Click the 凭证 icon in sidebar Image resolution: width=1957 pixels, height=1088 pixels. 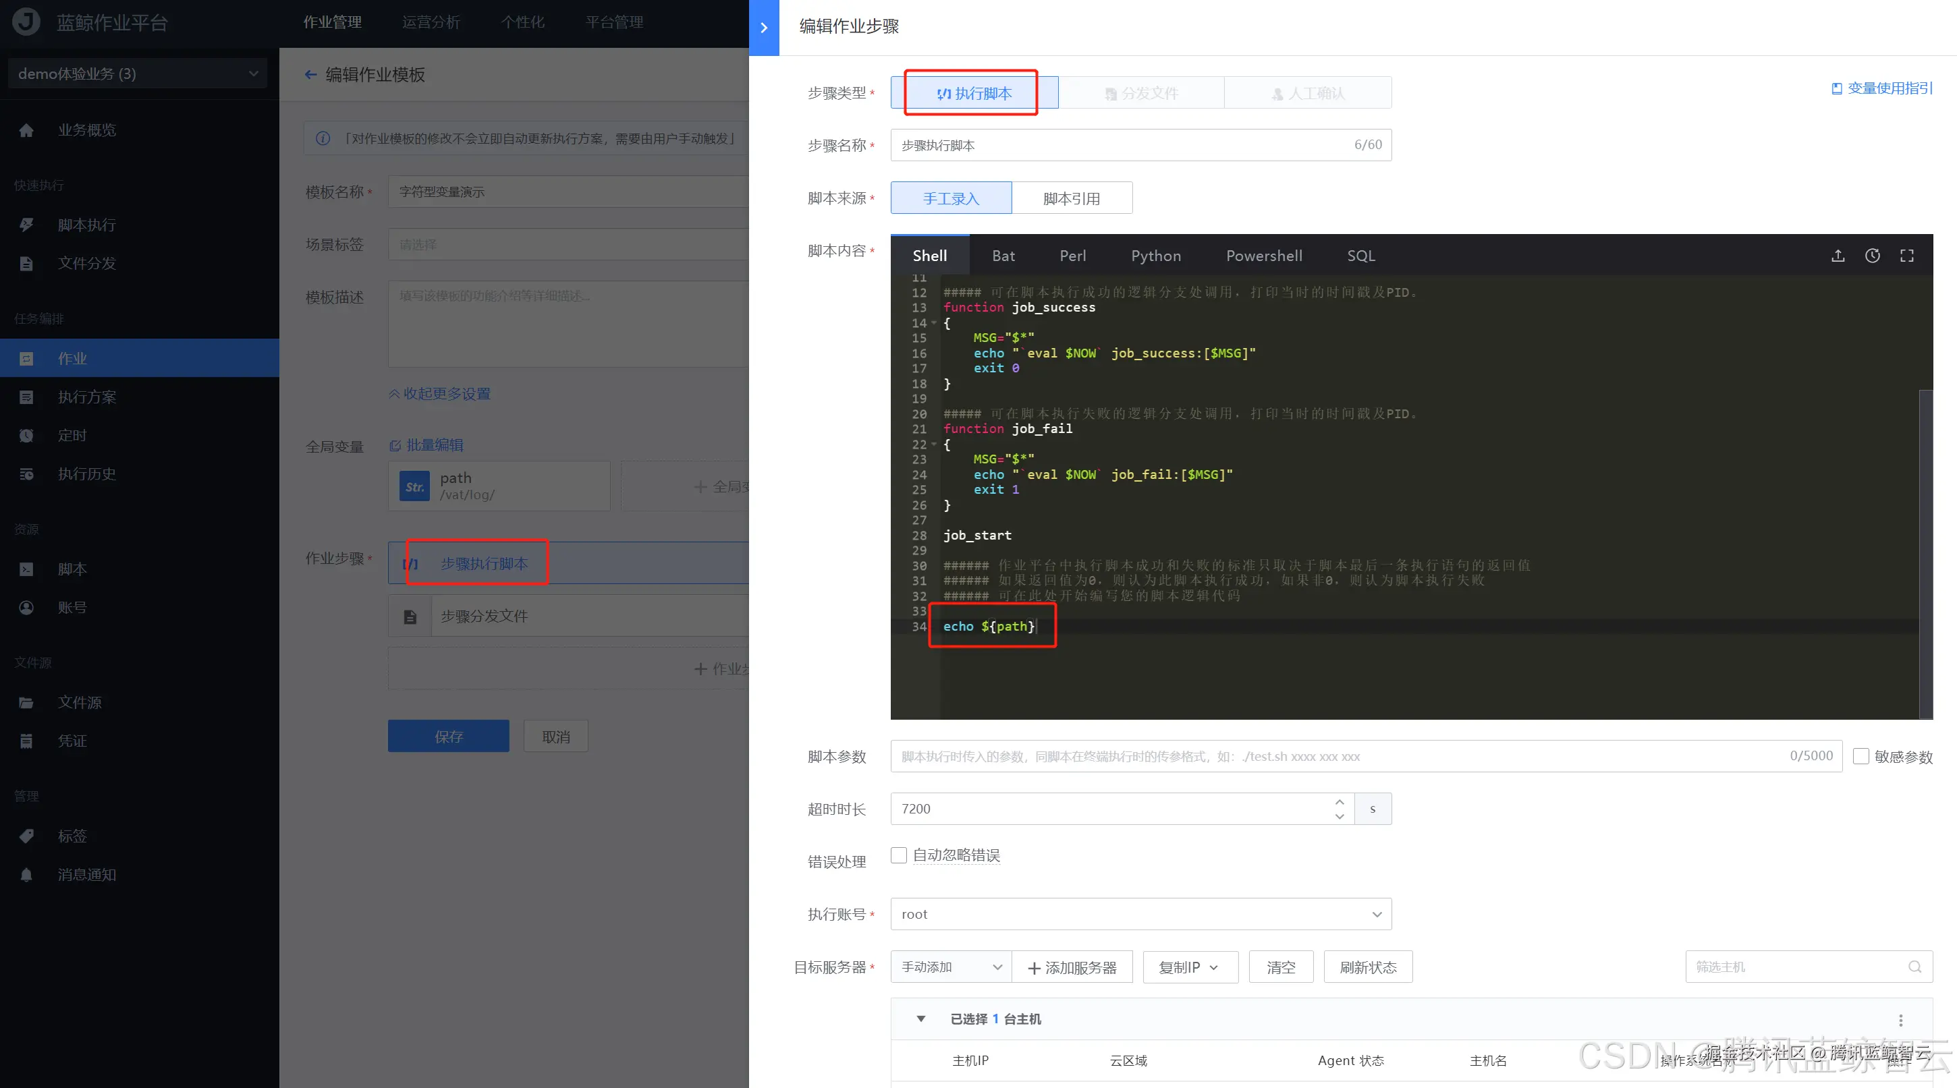tap(26, 741)
